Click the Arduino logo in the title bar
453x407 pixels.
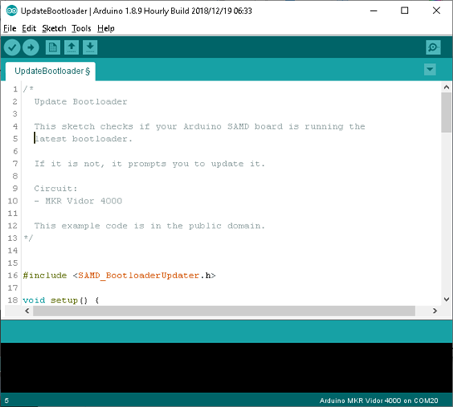12,11
